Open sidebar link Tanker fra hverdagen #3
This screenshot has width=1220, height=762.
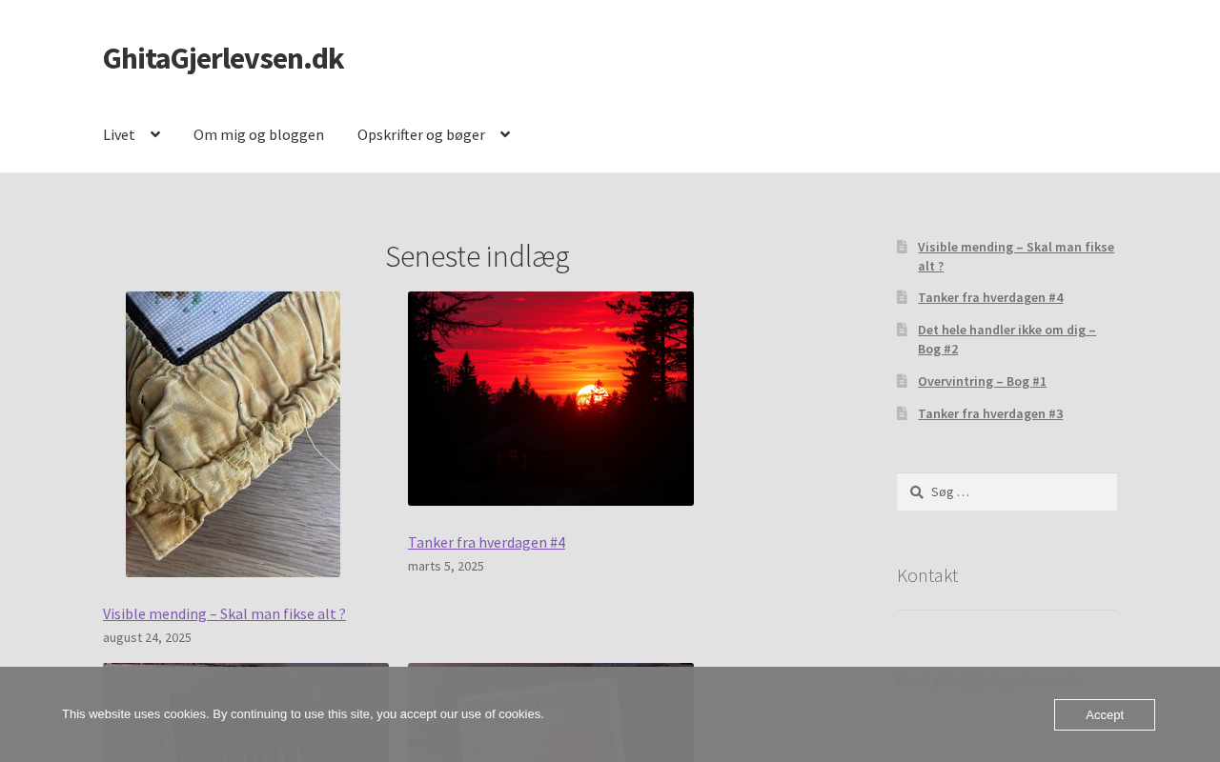(990, 413)
